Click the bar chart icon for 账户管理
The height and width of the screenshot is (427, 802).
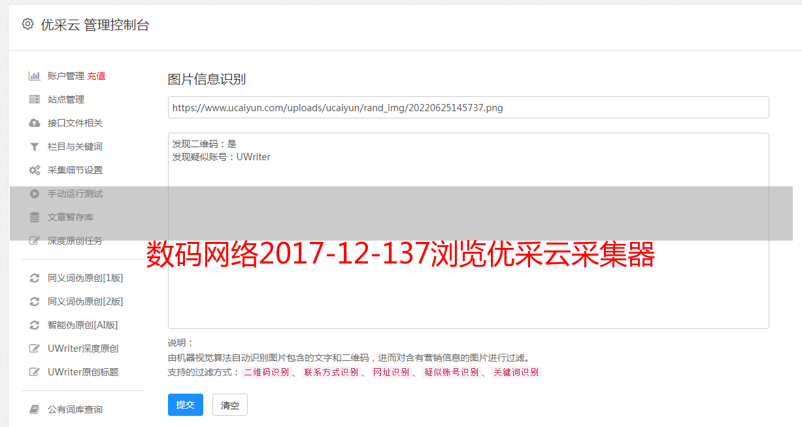[35, 76]
